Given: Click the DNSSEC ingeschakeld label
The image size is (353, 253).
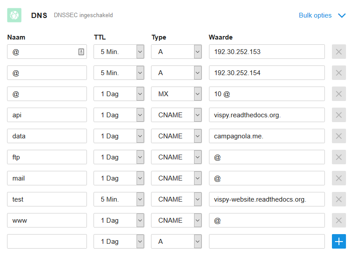Looking at the screenshot, I should (x=83, y=15).
